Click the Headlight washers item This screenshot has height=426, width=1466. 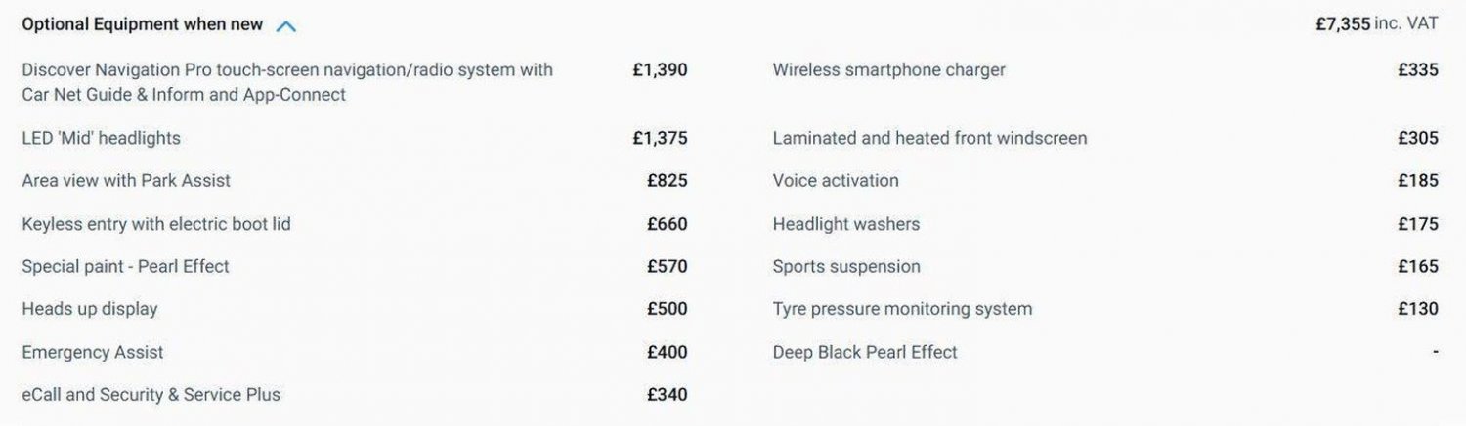pos(846,224)
